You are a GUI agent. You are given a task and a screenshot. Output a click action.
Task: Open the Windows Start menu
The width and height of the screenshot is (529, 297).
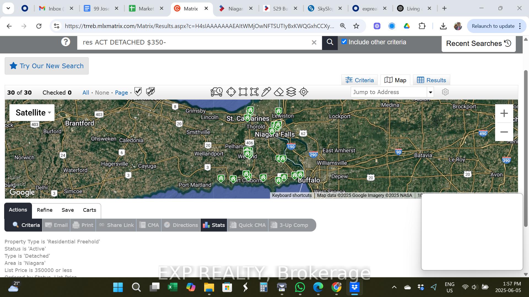[118, 287]
